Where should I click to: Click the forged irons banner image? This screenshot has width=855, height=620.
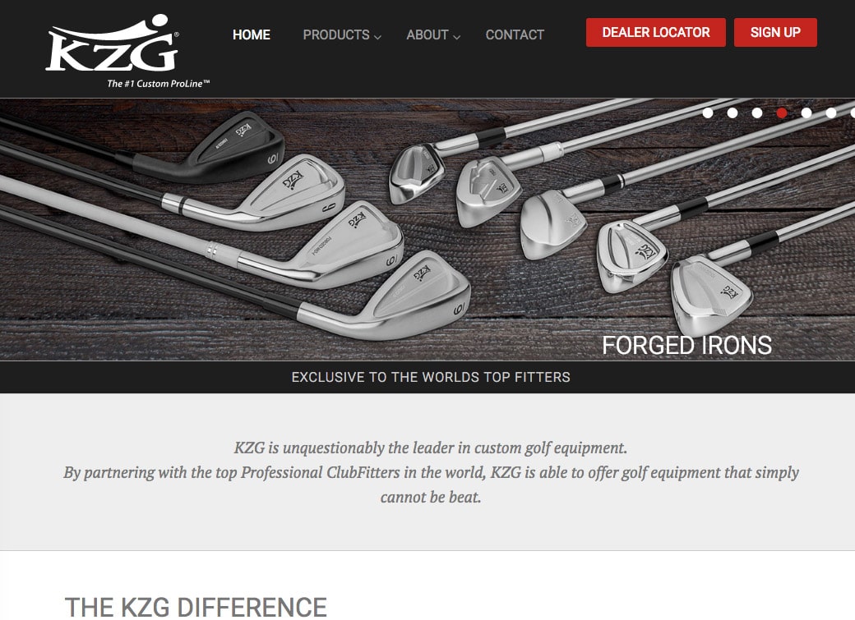point(427,229)
